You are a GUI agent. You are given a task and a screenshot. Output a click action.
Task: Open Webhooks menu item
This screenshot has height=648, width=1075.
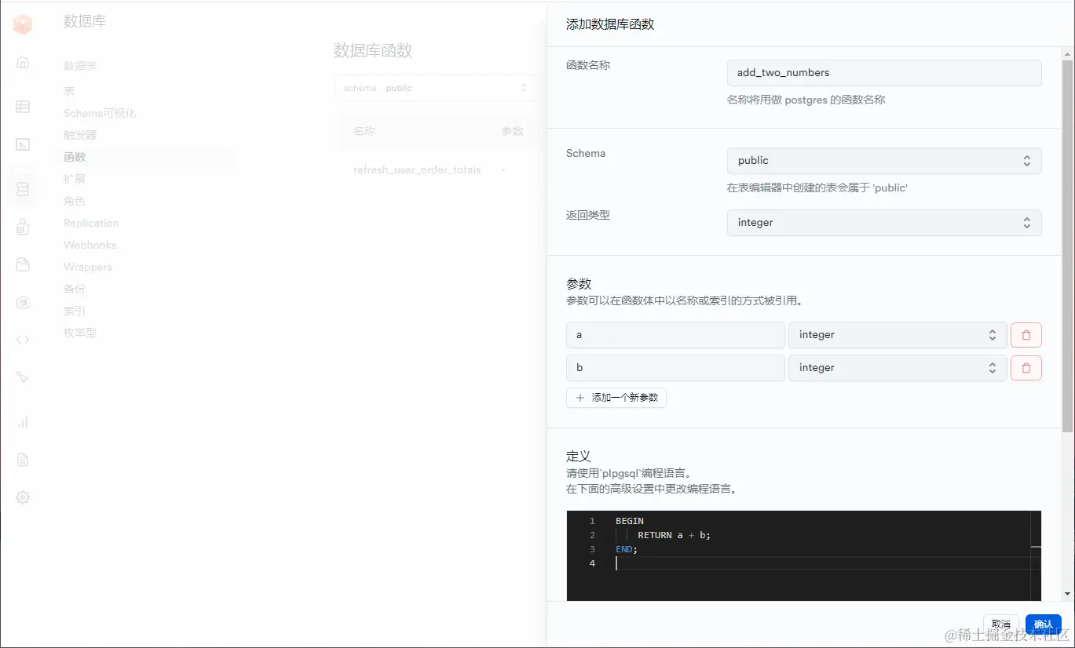click(90, 245)
